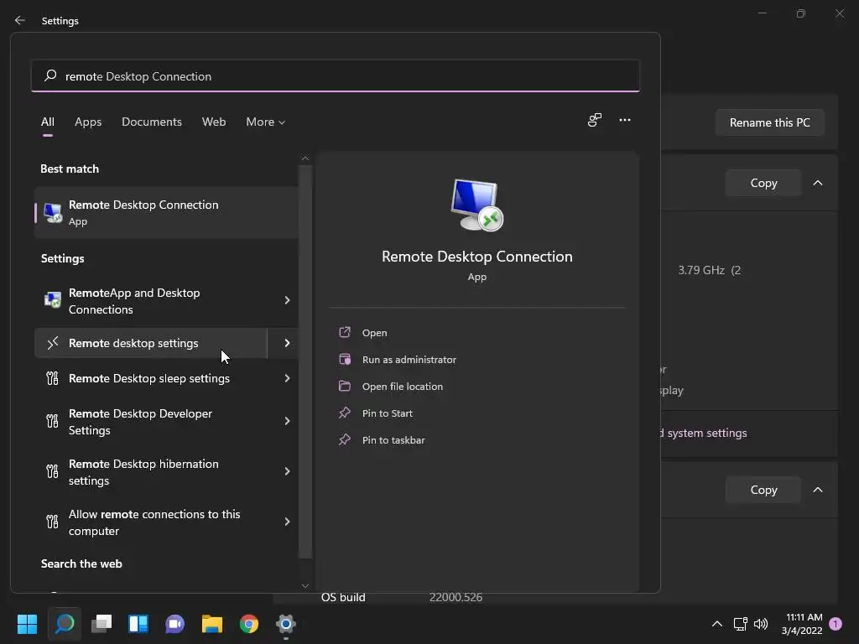859x644 pixels.
Task: Open Remote desktop settings result
Action: click(151, 343)
